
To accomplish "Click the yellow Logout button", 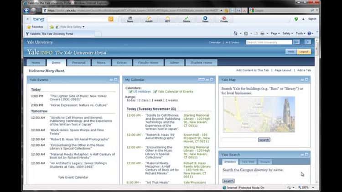I will click(x=304, y=52).
